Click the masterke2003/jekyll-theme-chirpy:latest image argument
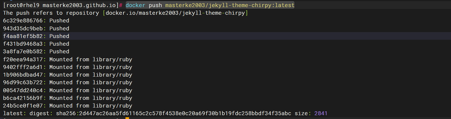451x119 pixels. point(230,5)
